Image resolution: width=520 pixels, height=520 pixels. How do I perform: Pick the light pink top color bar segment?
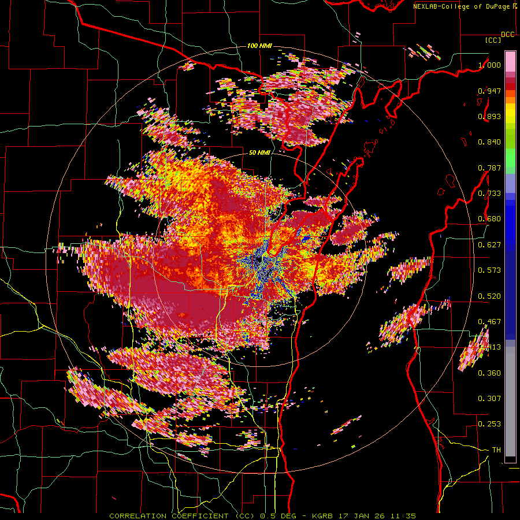510,61
